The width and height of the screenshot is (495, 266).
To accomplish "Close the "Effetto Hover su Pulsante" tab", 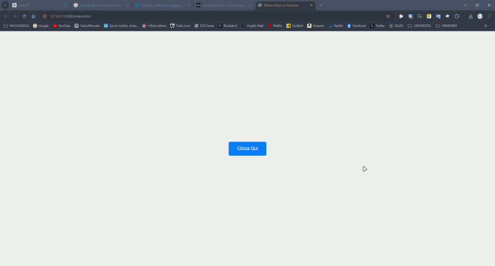I will point(311,5).
